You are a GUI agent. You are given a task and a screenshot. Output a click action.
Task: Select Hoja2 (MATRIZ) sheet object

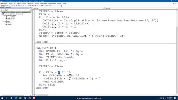[11, 18]
